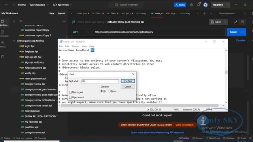Open the No environment dropdown

tap(232, 13)
